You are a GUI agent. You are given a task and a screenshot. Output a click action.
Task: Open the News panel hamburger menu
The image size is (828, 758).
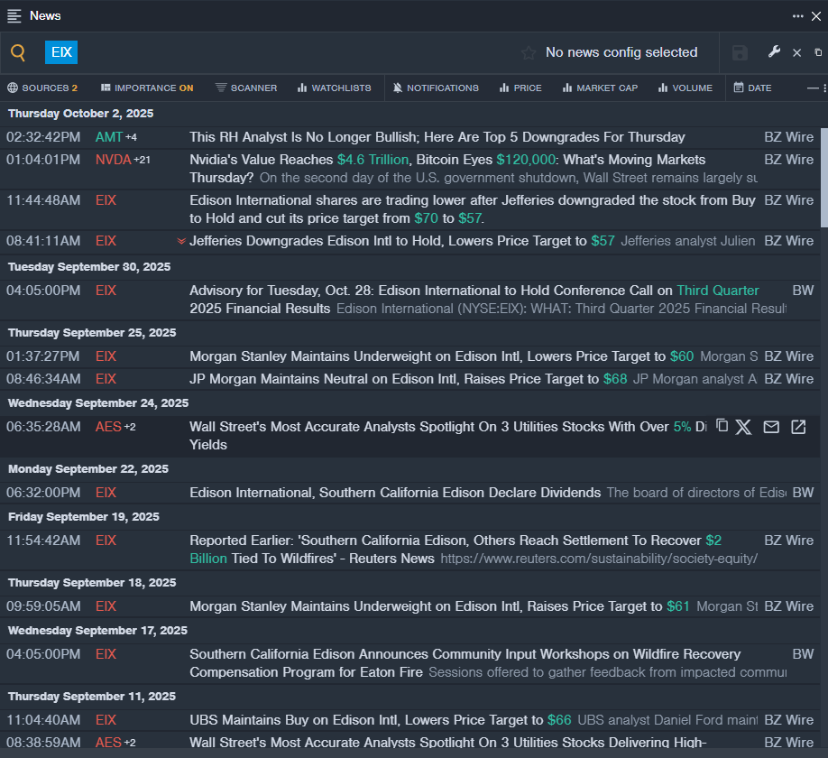(x=14, y=15)
